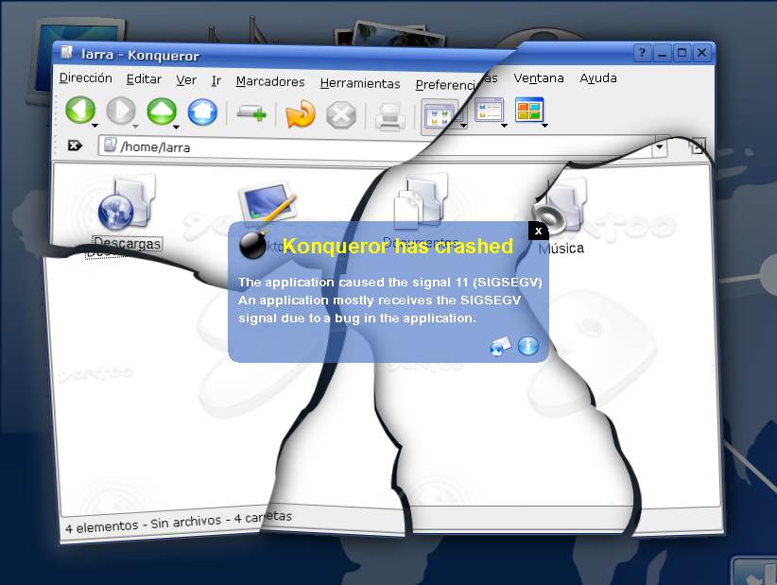Viewport: 777px width, 585px height.
Task: Minimize the Konqueror window
Action: pyautogui.click(x=662, y=53)
